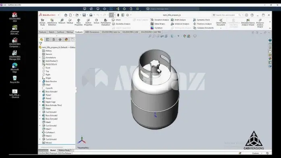
Task: Click the Save icon
Action: point(84,15)
